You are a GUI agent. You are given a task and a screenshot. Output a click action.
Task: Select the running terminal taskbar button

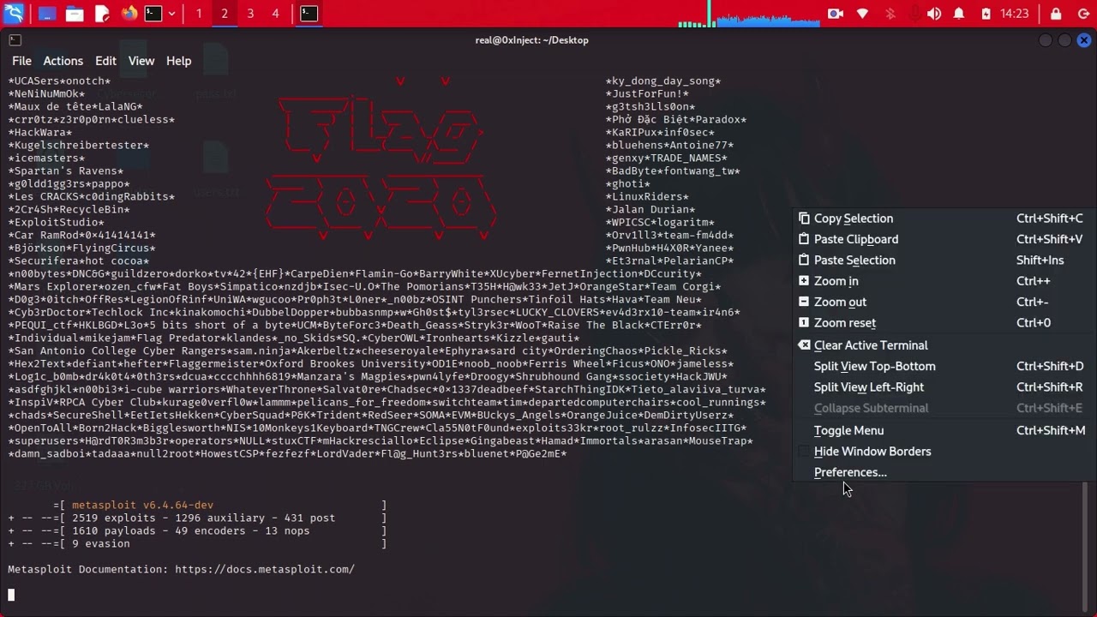tap(309, 14)
